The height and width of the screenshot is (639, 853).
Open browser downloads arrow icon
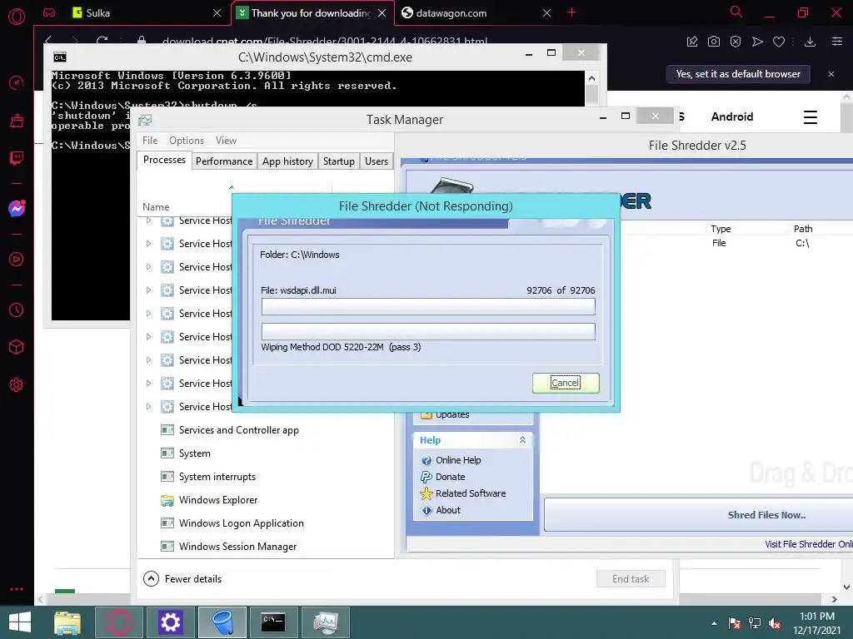pyautogui.click(x=810, y=42)
